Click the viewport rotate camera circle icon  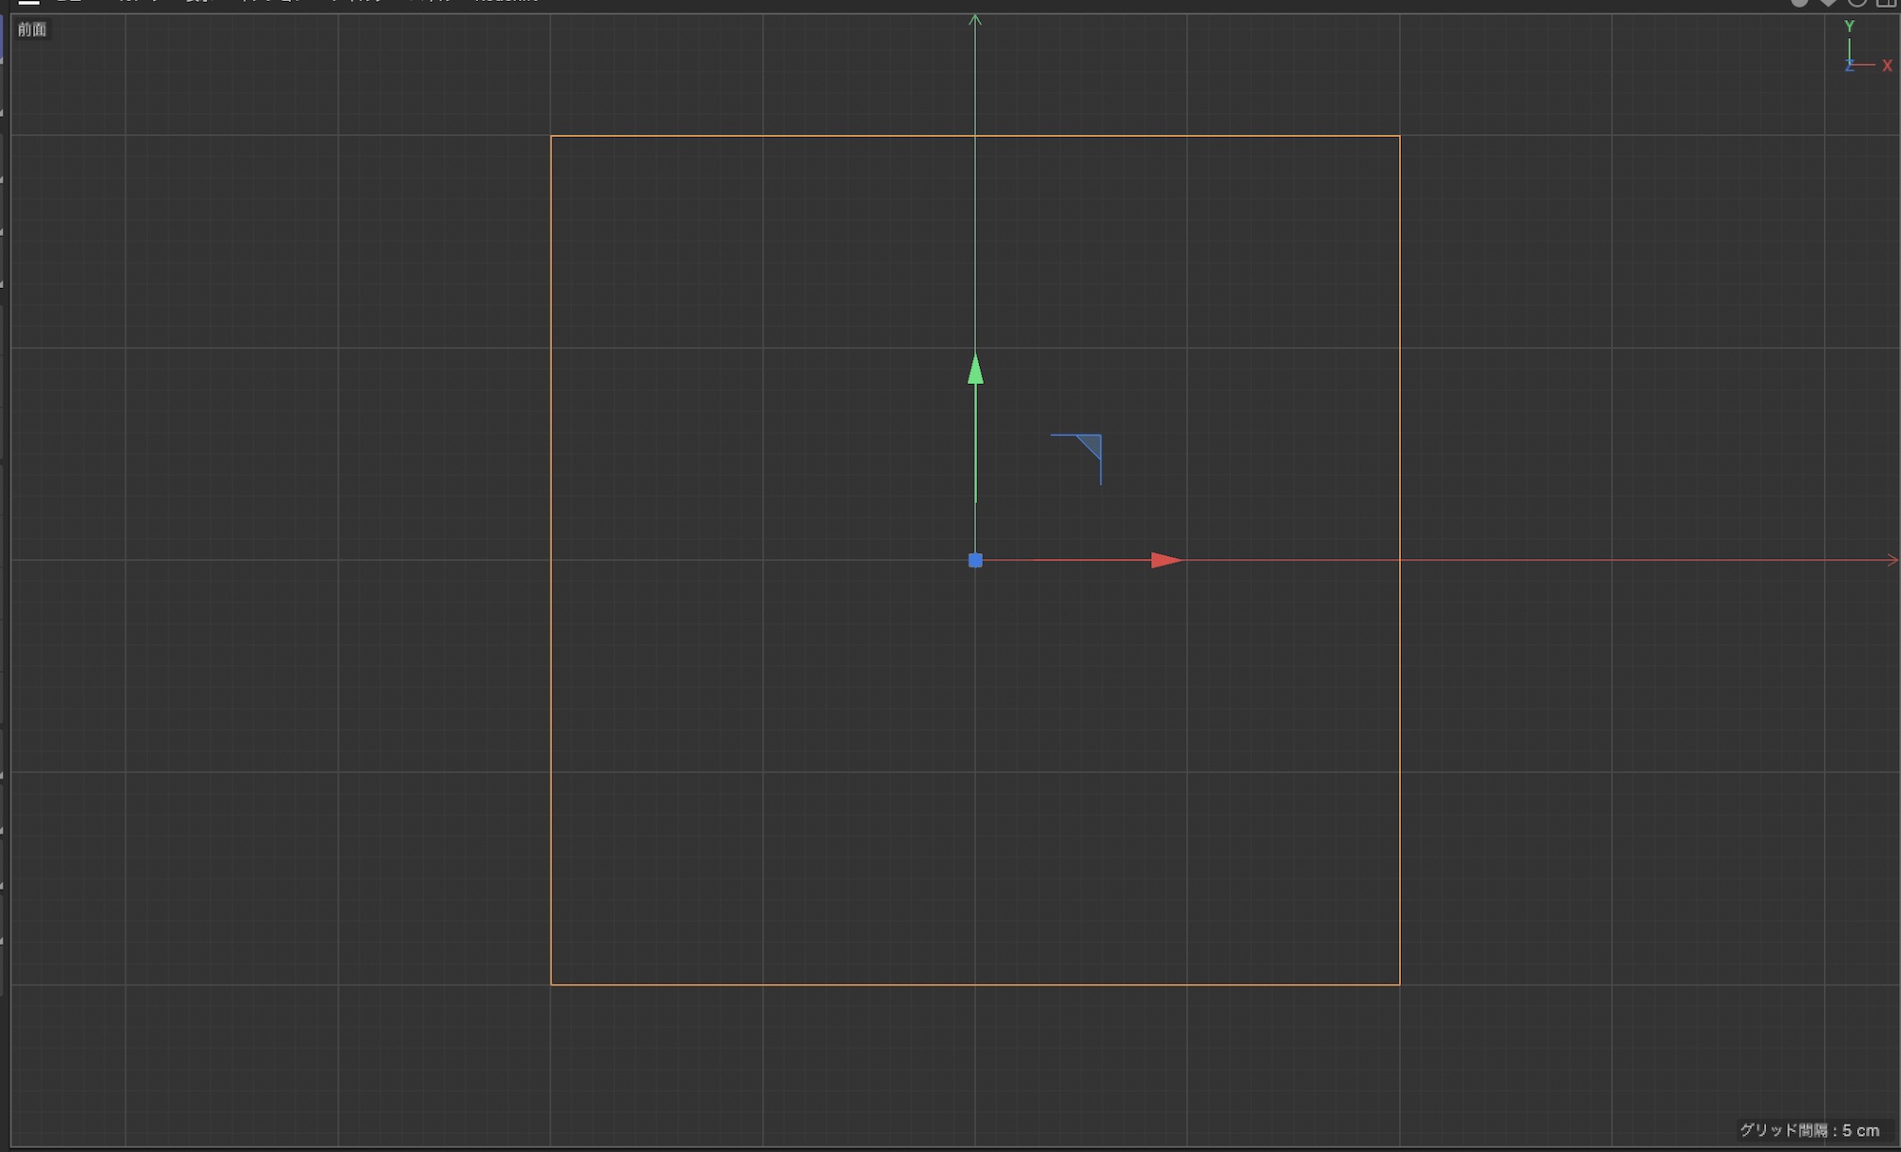pyautogui.click(x=1857, y=3)
